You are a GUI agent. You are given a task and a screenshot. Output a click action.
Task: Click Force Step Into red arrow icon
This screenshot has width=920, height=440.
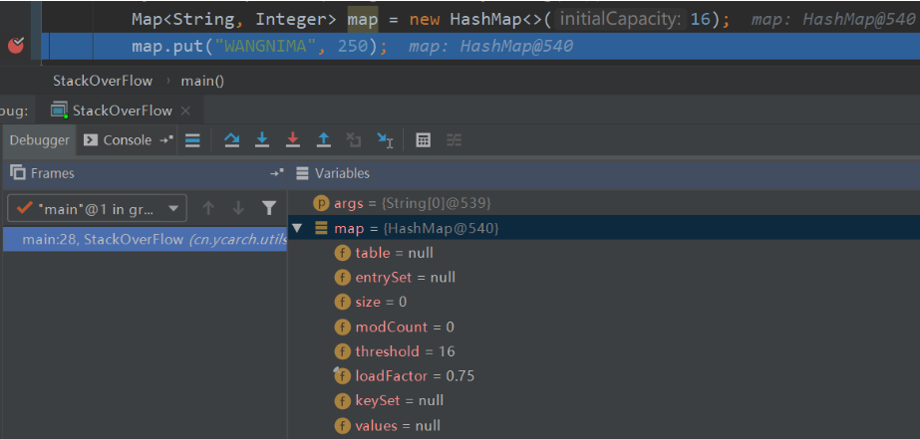[293, 140]
